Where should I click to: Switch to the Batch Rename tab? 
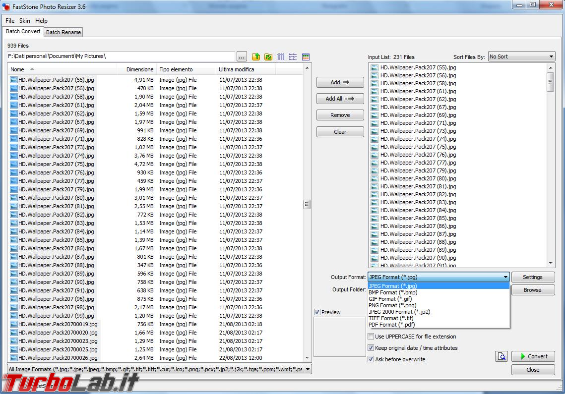point(63,32)
